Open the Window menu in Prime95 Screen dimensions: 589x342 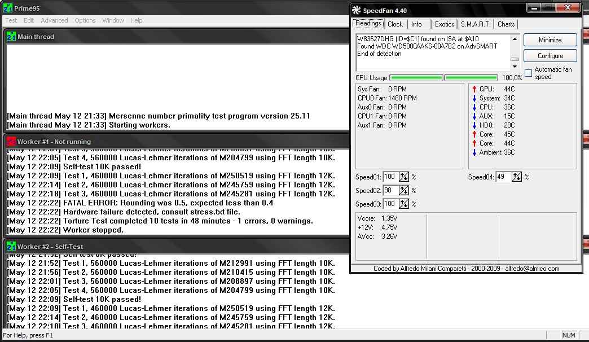coord(113,20)
